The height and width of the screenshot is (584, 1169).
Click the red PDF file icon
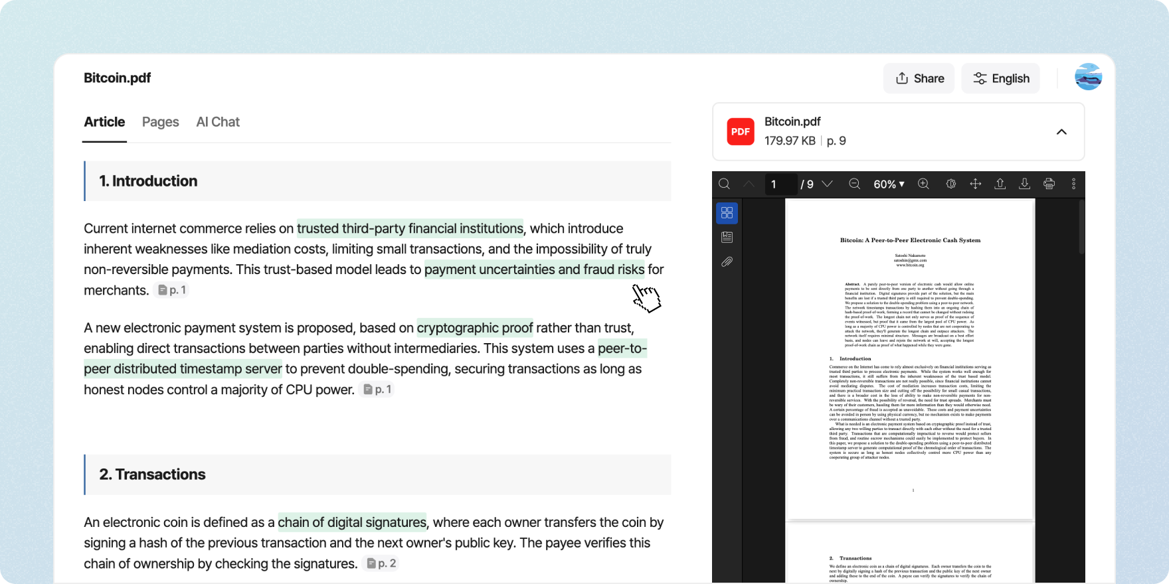pos(741,131)
